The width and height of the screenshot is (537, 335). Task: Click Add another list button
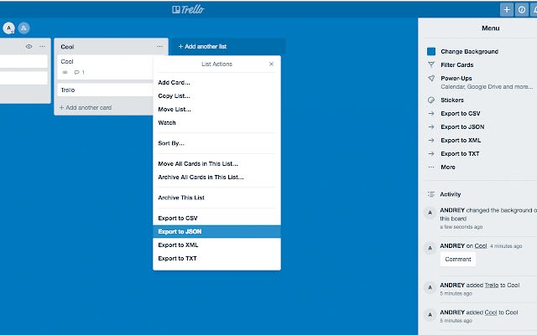pos(227,47)
